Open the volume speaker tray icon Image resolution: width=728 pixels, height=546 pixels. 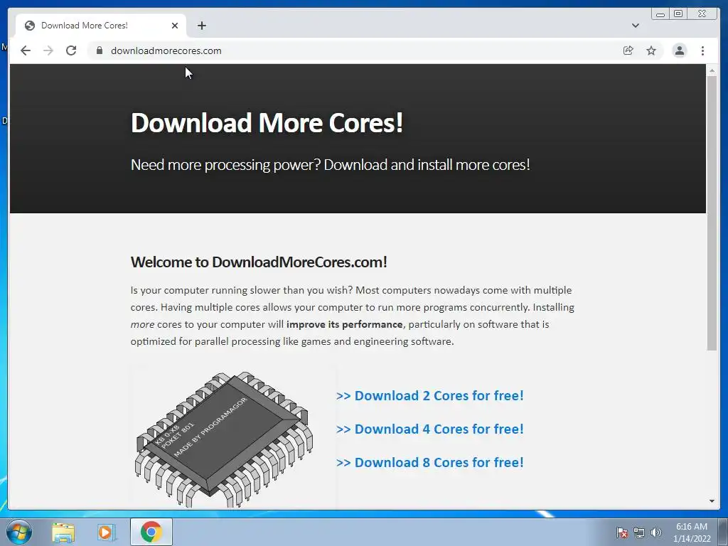coord(655,532)
